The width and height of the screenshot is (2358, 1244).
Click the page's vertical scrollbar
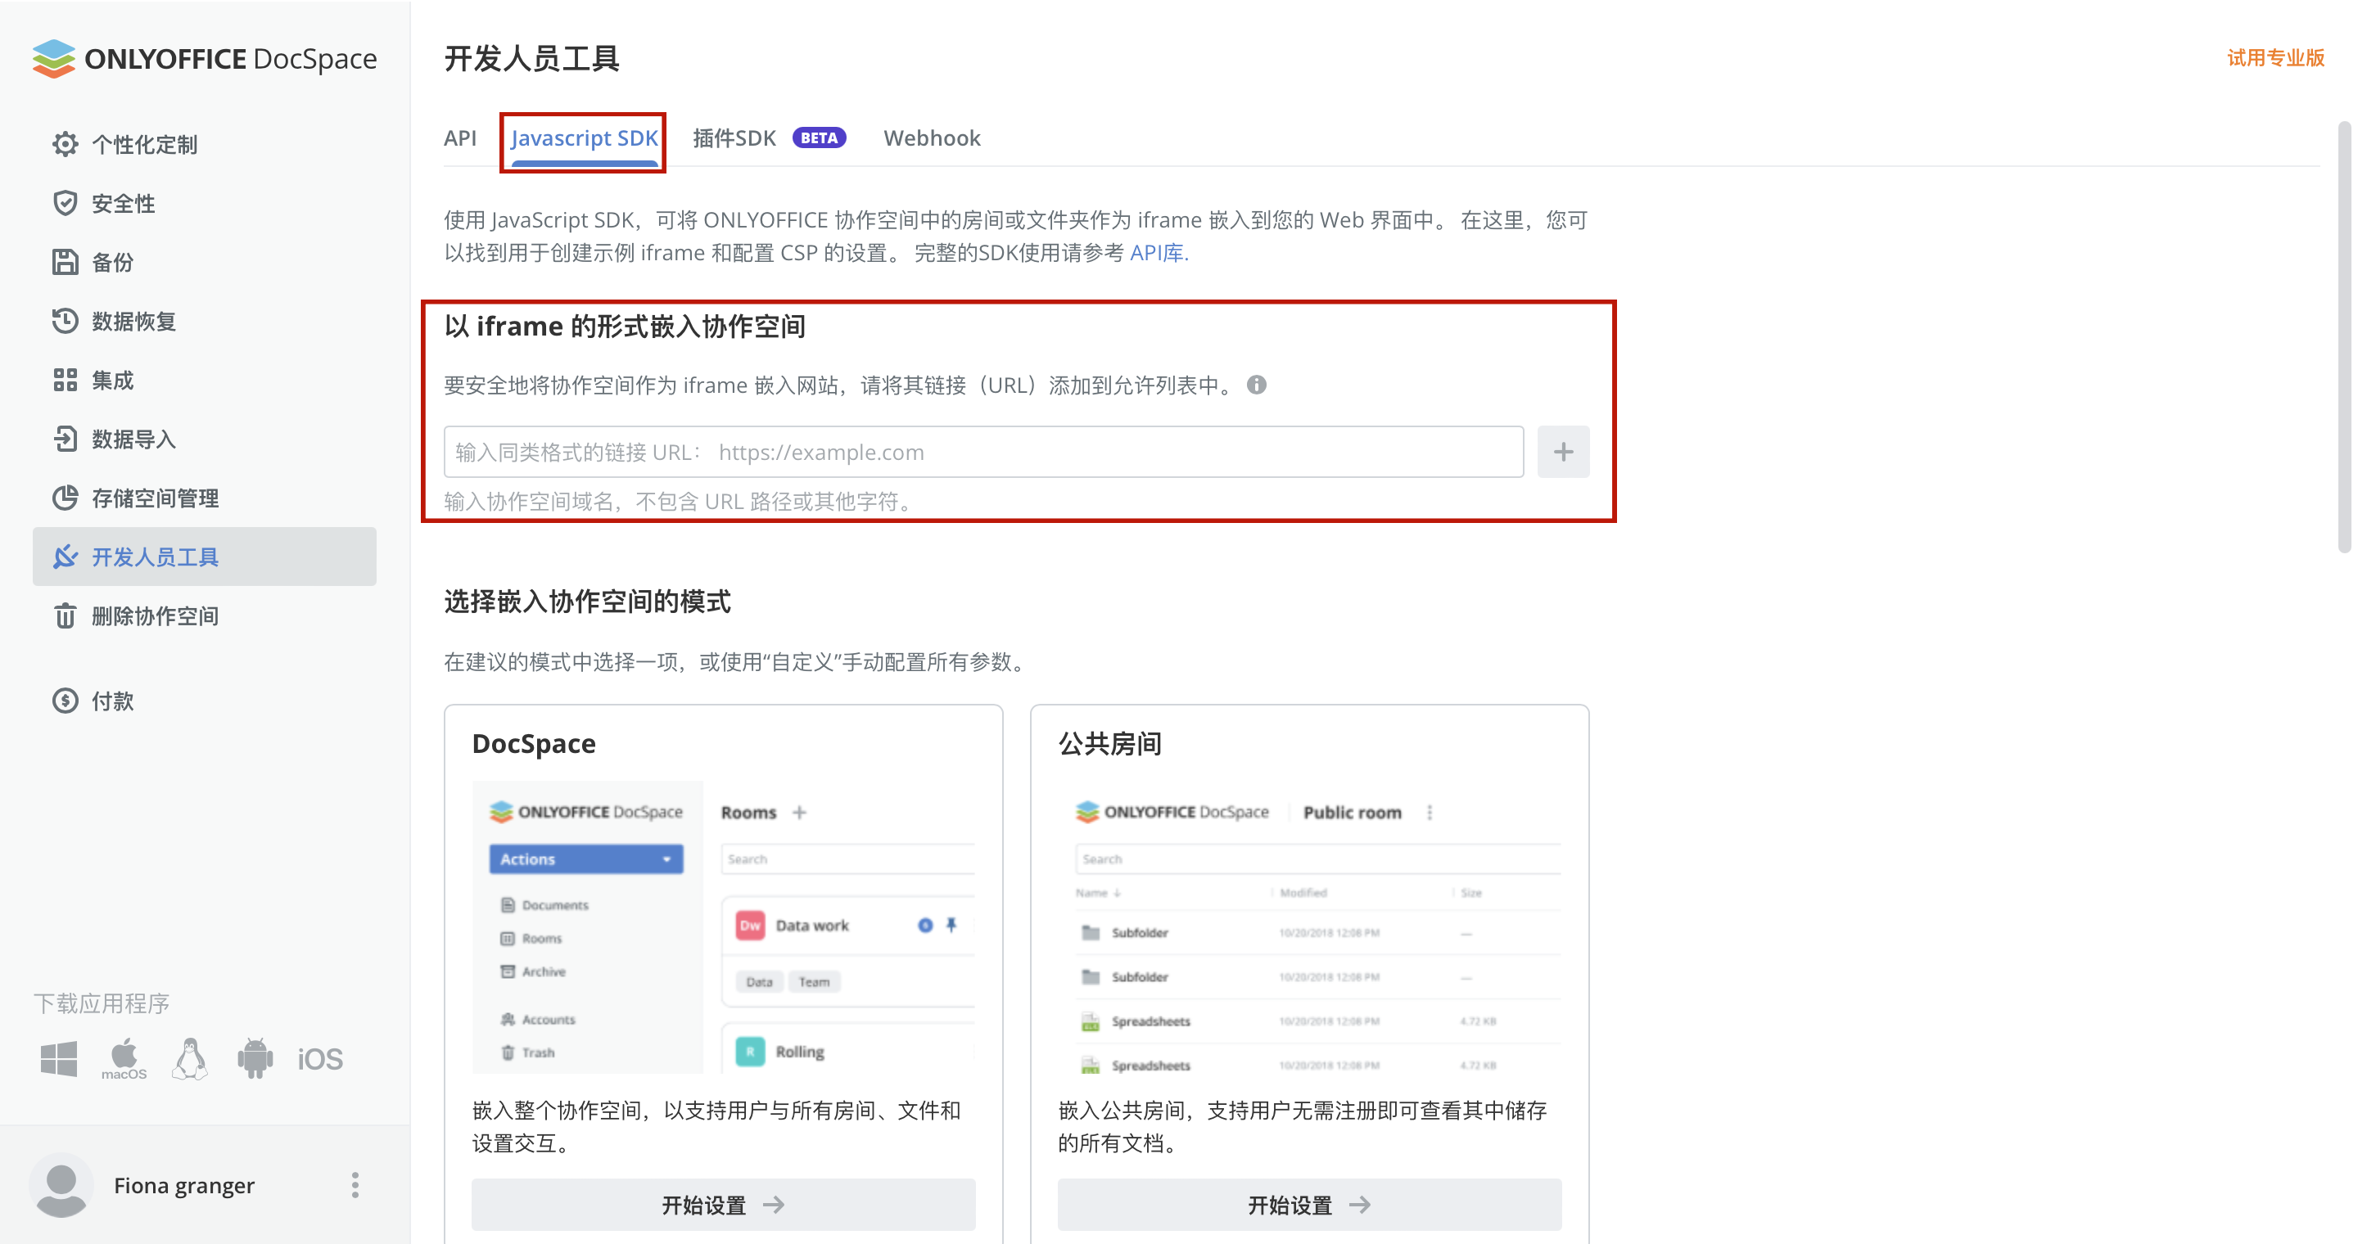pyautogui.click(x=2343, y=336)
